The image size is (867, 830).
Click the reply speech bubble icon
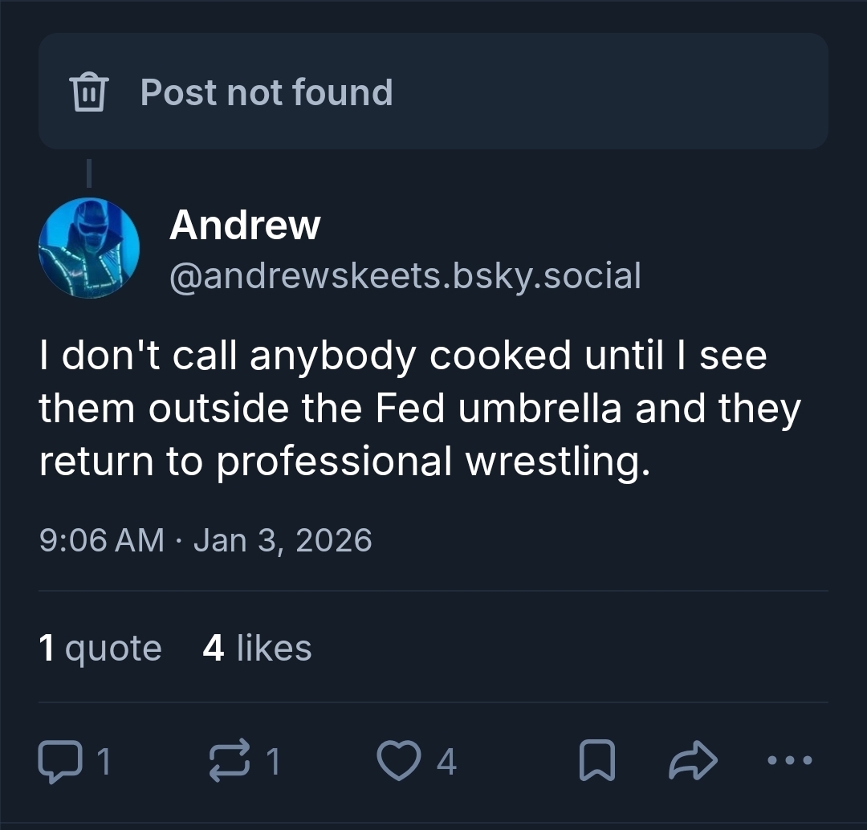pyautogui.click(x=58, y=760)
